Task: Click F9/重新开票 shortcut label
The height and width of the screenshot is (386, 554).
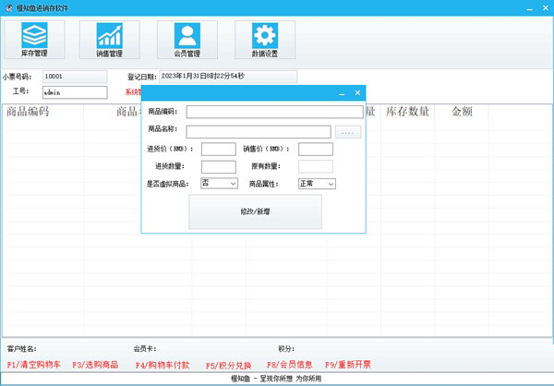Action: click(348, 365)
